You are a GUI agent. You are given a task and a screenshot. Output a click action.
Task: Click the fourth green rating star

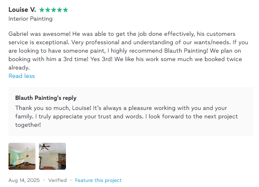pyautogui.click(x=59, y=10)
